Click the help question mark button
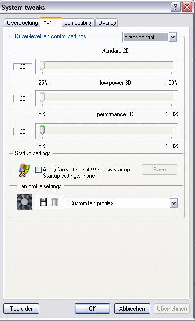Image resolution: width=195 pixels, height=321 pixels. click(x=176, y=8)
